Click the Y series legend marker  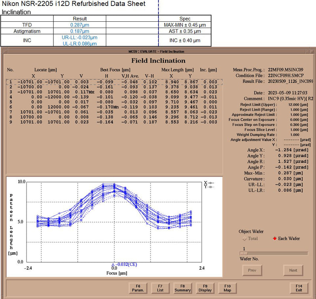(211, 187)
